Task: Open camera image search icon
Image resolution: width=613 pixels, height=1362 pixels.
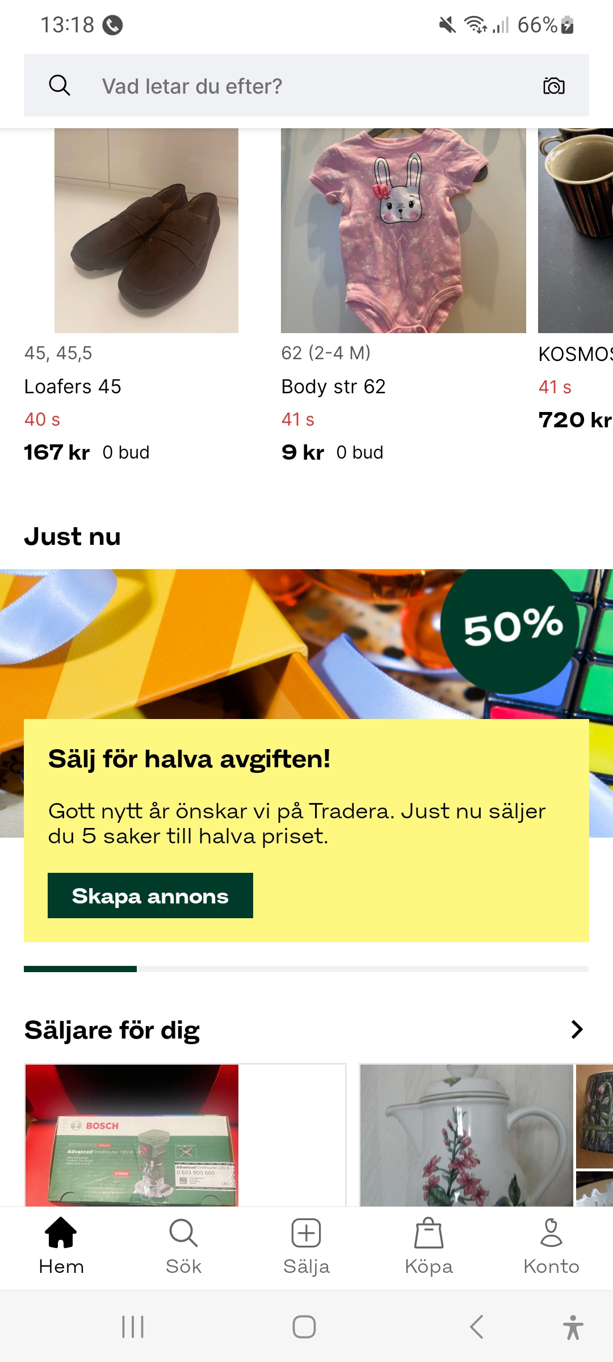Action: [553, 86]
